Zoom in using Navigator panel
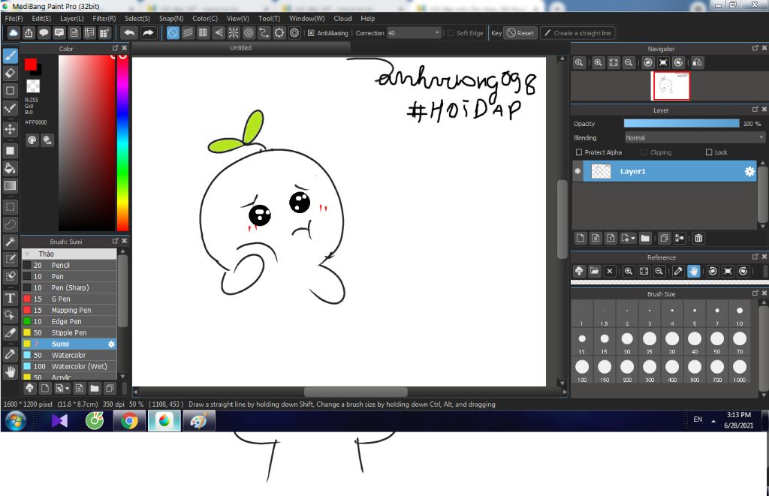 tap(598, 62)
